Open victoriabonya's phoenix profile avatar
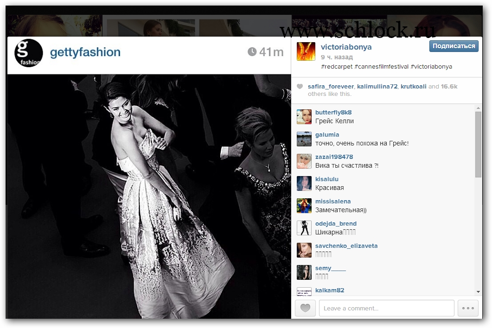 [x=306, y=51]
